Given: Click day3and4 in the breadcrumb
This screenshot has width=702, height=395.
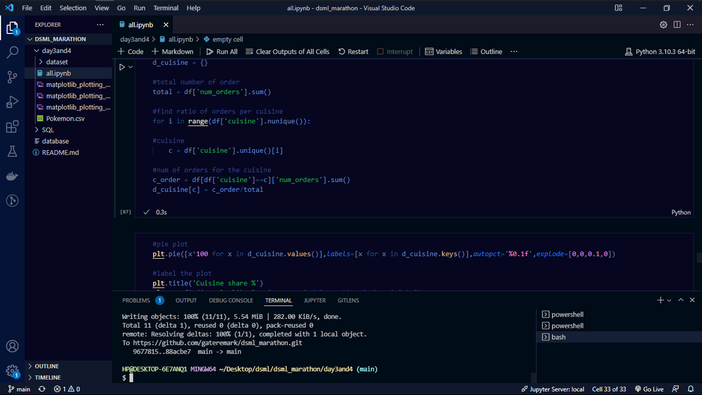Looking at the screenshot, I should (135, 39).
